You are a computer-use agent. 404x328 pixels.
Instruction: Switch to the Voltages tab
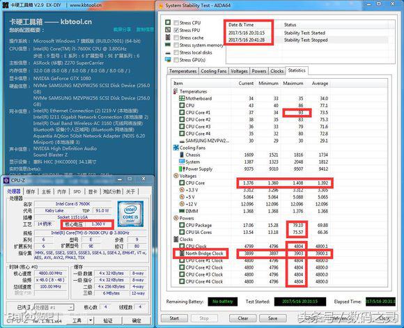coord(239,71)
